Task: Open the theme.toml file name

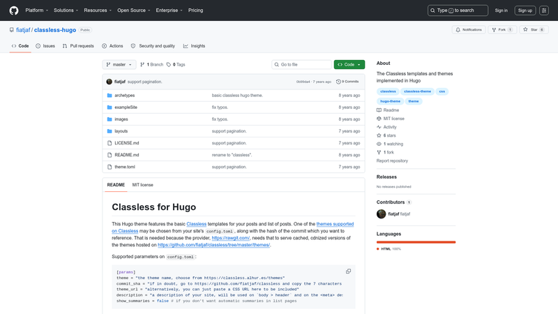Action: (x=125, y=167)
